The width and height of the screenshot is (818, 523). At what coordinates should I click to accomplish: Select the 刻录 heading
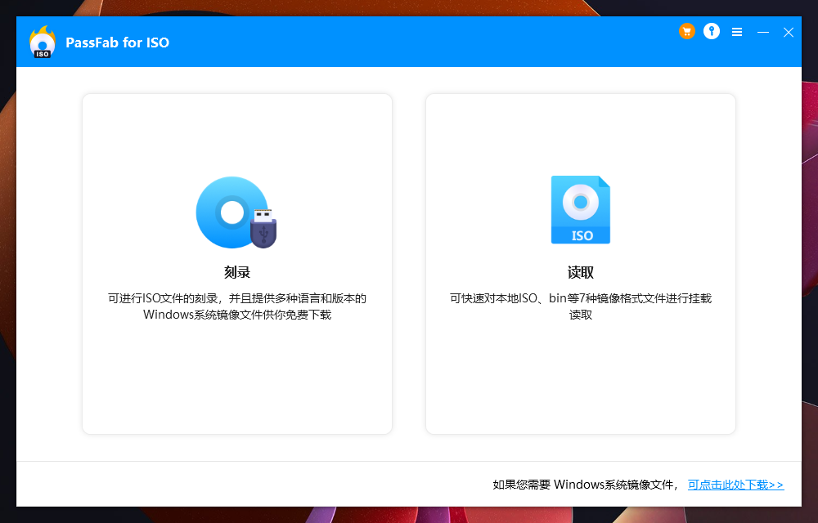(237, 272)
